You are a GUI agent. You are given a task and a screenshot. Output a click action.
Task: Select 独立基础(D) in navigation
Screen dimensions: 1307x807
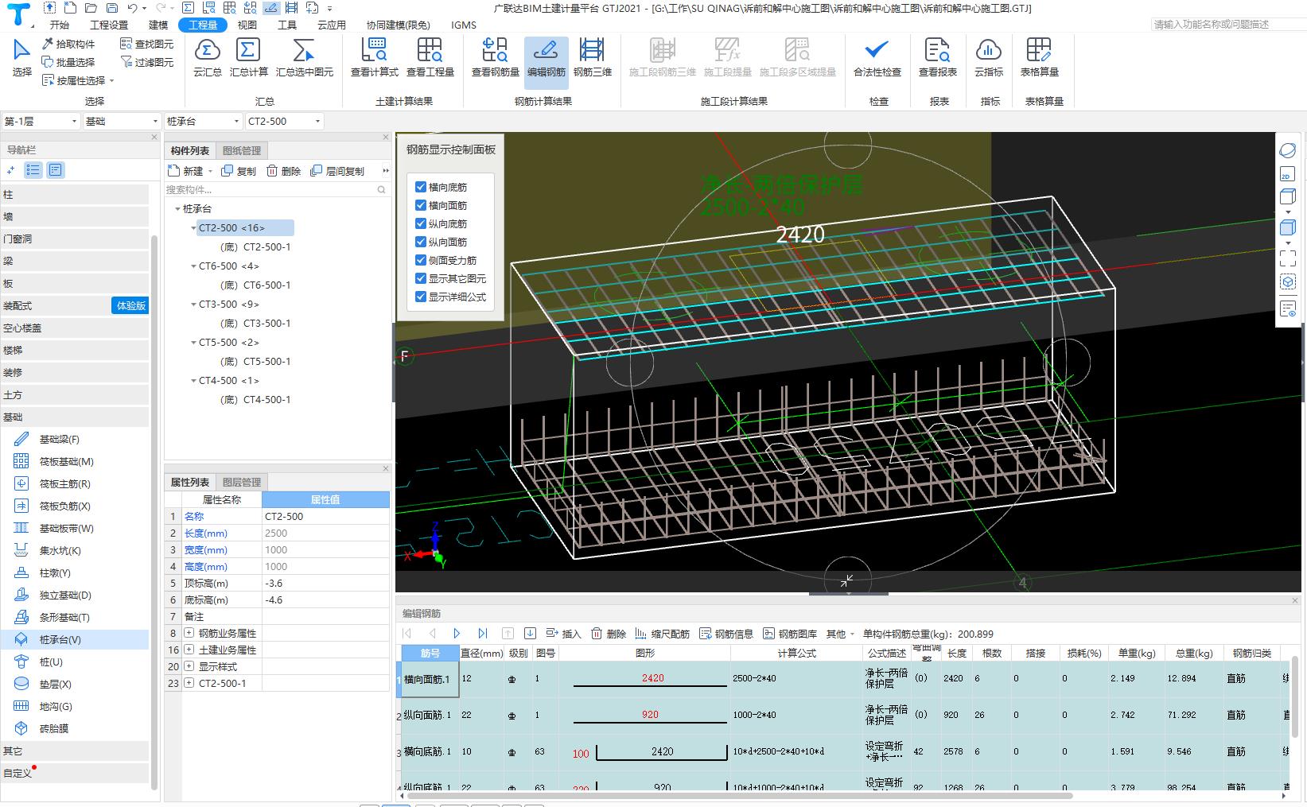65,595
